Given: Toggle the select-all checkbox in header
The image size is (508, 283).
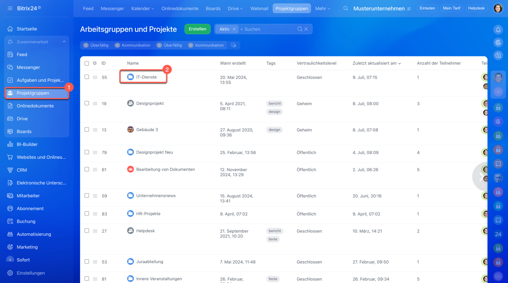Looking at the screenshot, I should [x=87, y=63].
